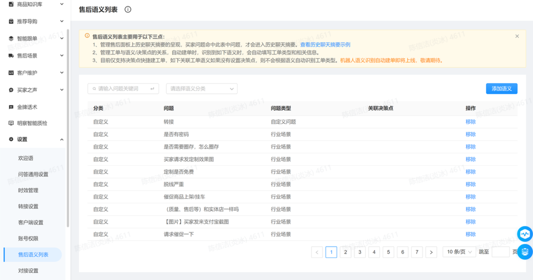
Task: Click the 自定义问题 cell in 转接 row
Action: coord(283,122)
